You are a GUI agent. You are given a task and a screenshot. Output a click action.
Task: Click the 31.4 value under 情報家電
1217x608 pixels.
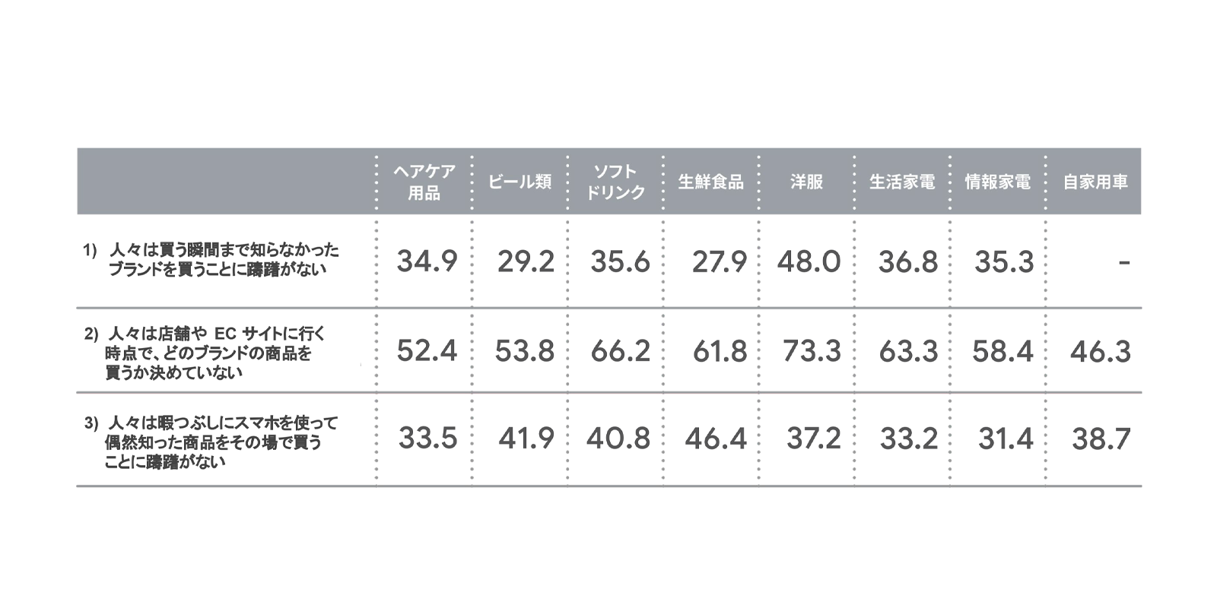point(1006,439)
